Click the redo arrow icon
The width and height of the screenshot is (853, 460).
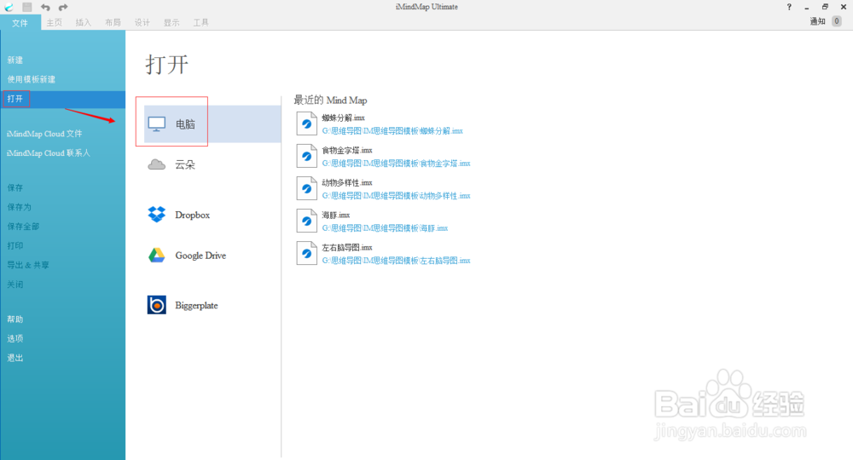pos(63,7)
